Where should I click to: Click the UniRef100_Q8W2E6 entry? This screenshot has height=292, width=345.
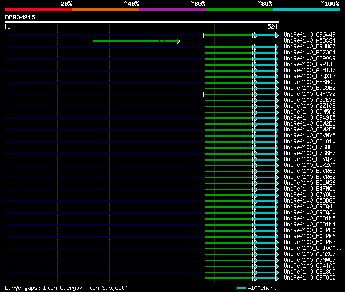point(309,123)
